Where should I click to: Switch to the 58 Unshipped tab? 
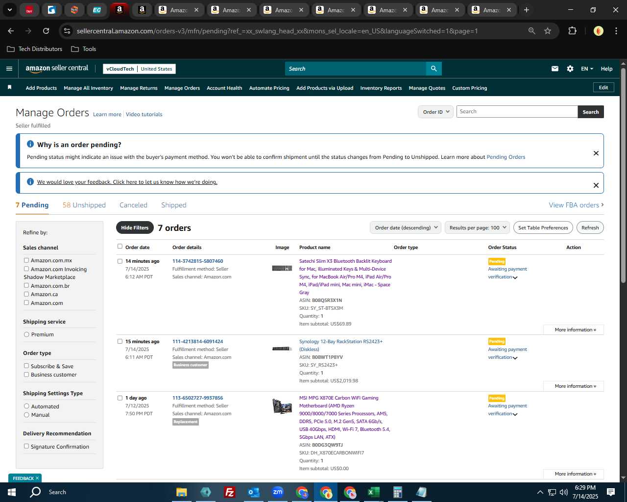pos(84,205)
